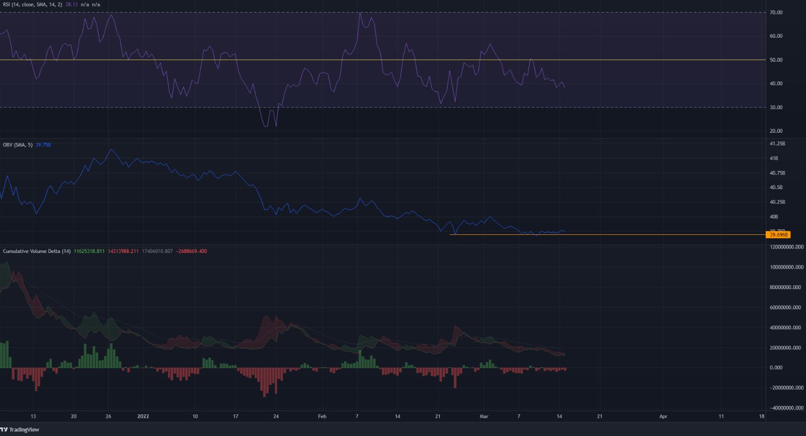
Task: Click green value 11625318.811 in Volume Delta legend
Action: [89, 251]
